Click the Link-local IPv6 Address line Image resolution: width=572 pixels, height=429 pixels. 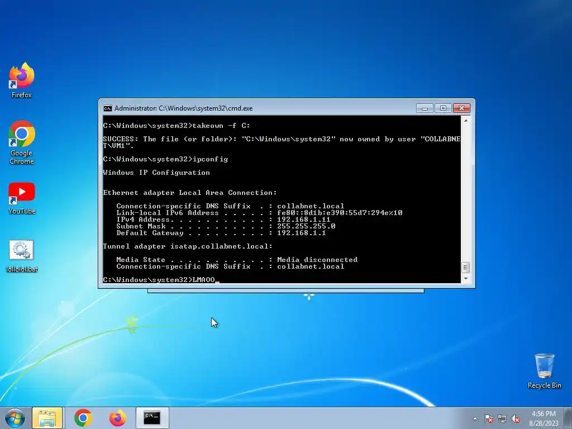(259, 213)
